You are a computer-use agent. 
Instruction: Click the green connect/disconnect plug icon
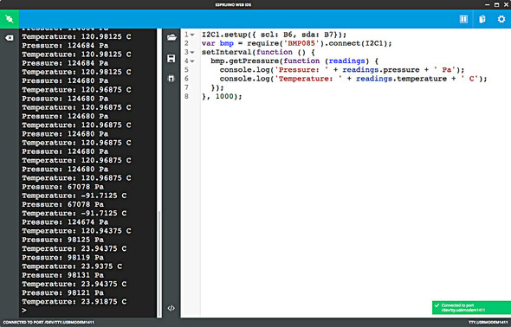click(10, 19)
